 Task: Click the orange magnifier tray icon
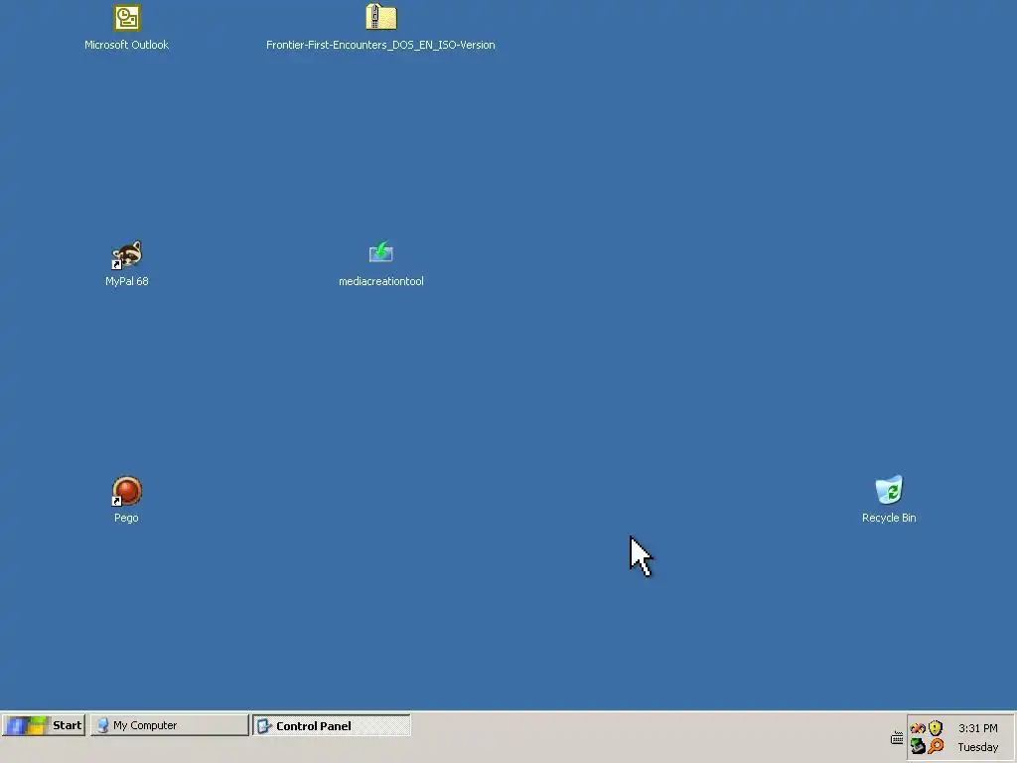(x=936, y=746)
